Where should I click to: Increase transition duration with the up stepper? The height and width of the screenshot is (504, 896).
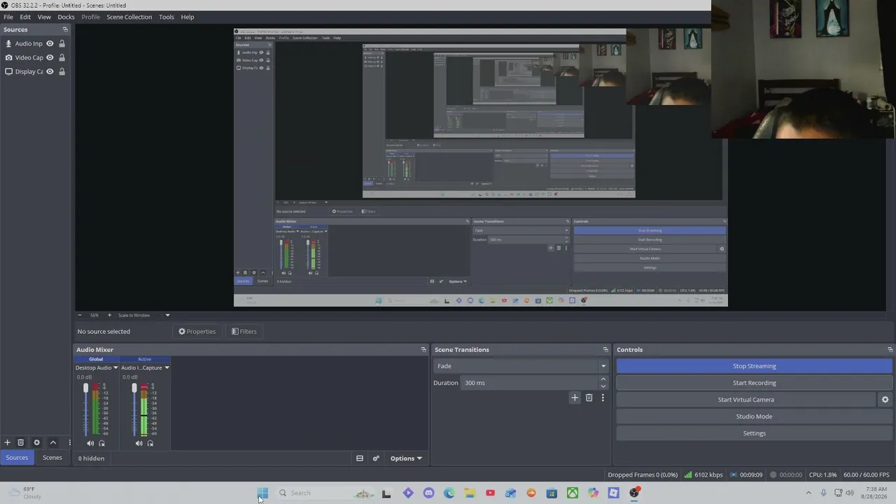603,379
